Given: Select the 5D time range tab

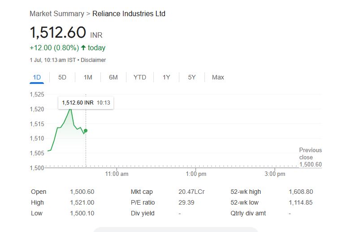Looking at the screenshot, I should click(62, 77).
